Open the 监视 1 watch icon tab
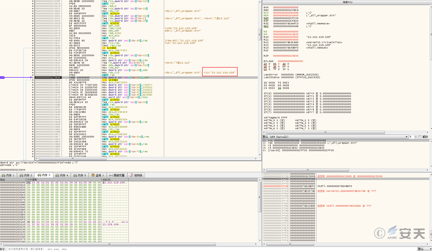The width and height of the screenshot is (432, 251). [x=93, y=175]
